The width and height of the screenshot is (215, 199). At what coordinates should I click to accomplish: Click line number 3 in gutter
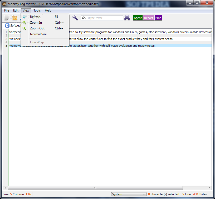pos(6,39)
